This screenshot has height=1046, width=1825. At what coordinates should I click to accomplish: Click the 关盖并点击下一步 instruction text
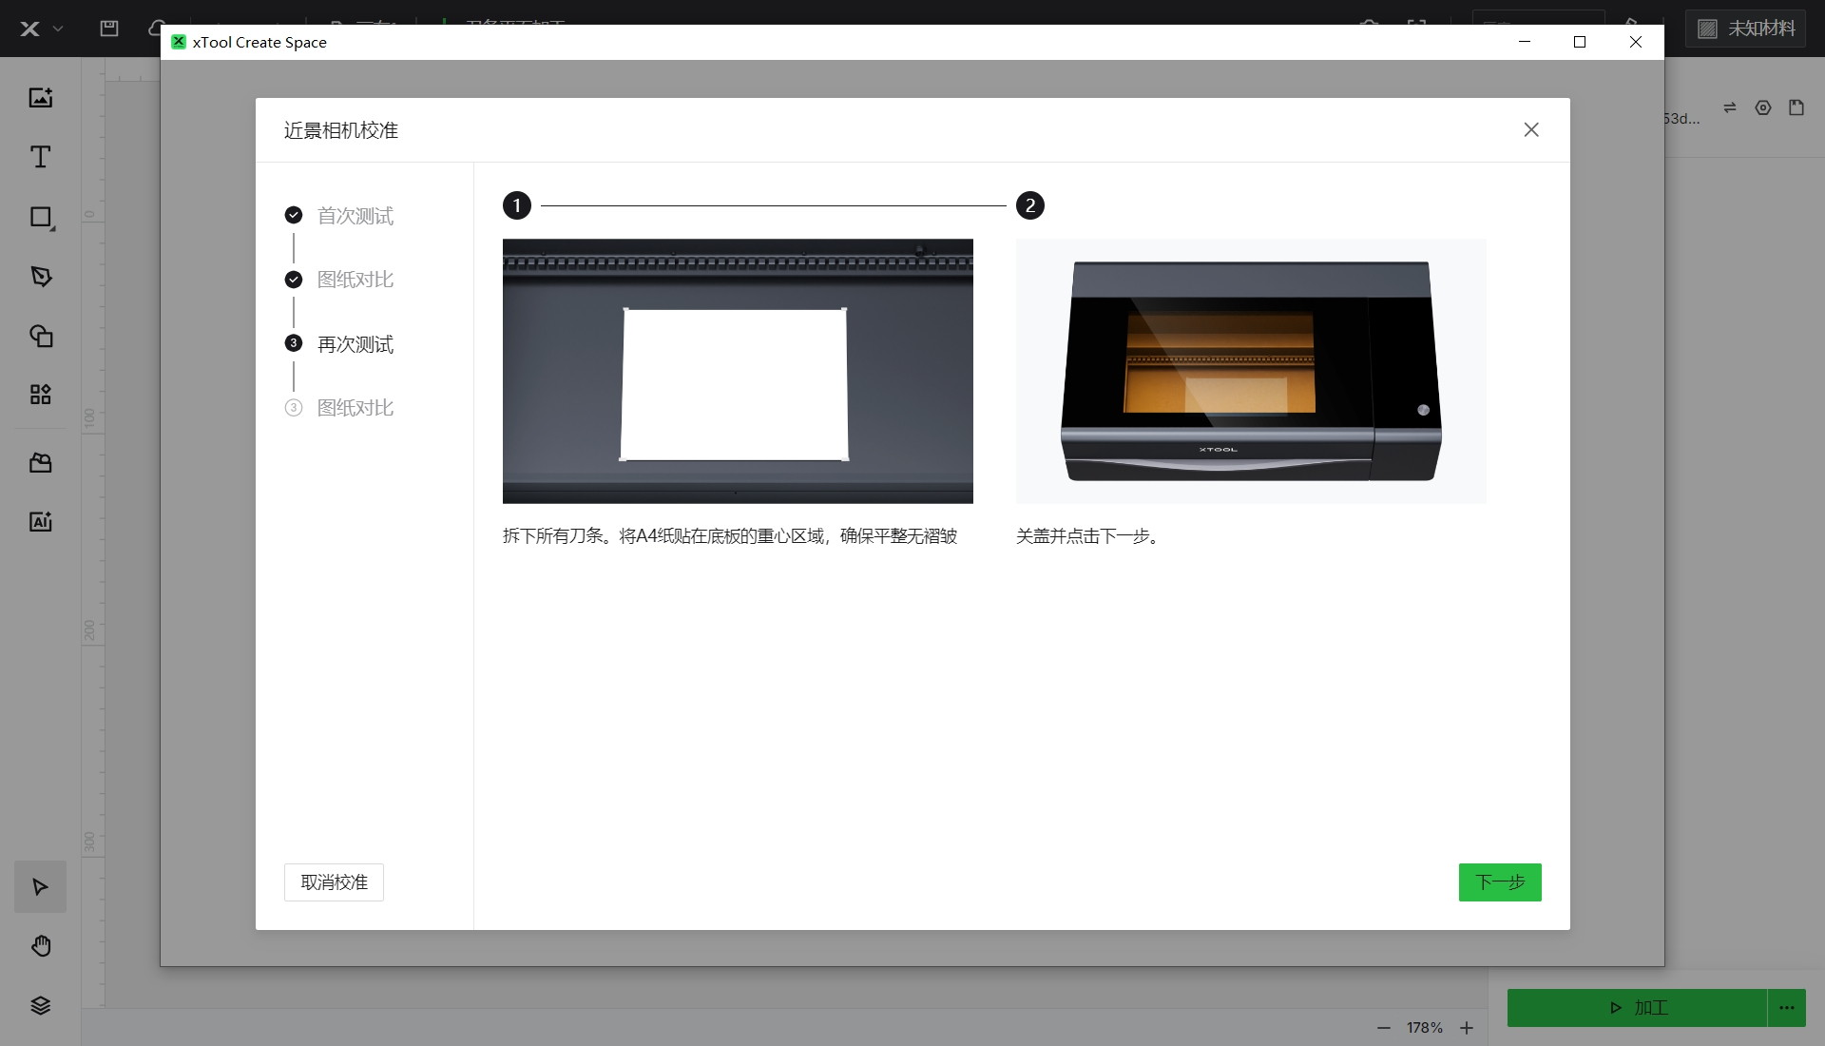pyautogui.click(x=1089, y=536)
